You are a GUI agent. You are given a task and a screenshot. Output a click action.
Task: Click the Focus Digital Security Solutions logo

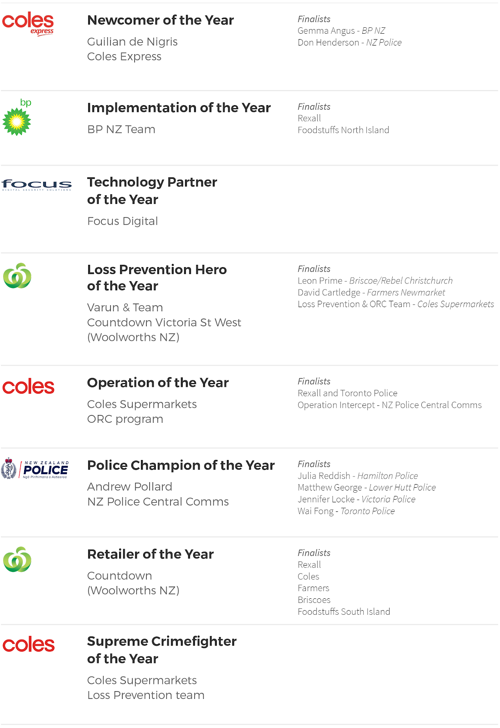click(36, 185)
